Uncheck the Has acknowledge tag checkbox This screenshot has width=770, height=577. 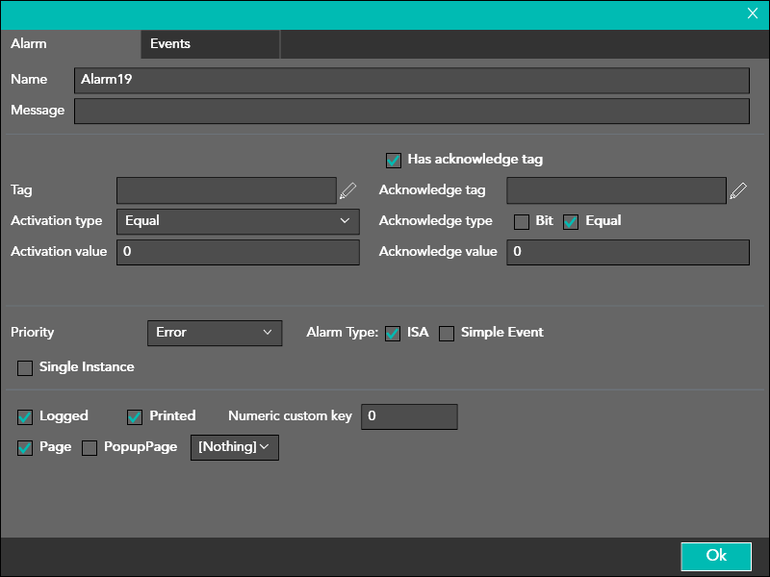click(393, 160)
